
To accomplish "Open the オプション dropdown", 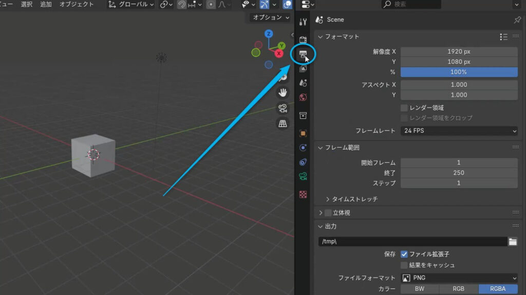I will [x=270, y=17].
